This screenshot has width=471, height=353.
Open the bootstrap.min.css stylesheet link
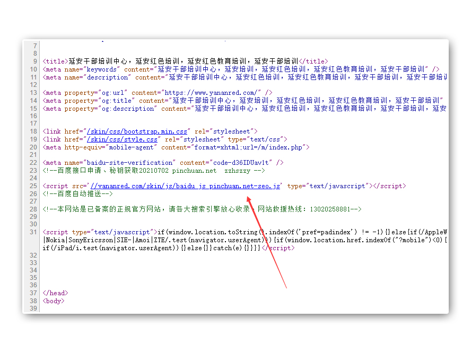click(137, 131)
